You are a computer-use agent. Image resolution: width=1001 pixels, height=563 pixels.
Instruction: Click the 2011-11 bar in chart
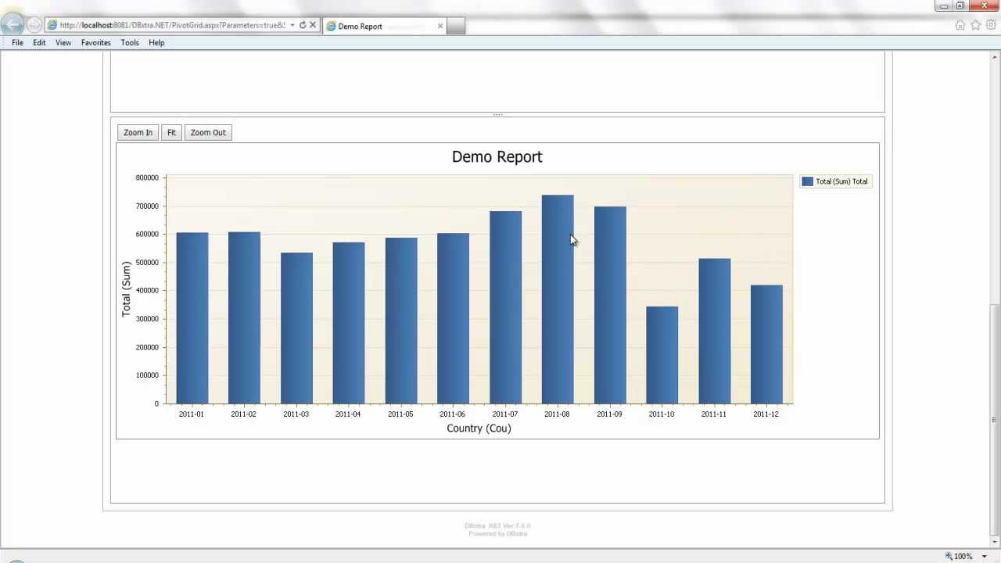tap(715, 332)
